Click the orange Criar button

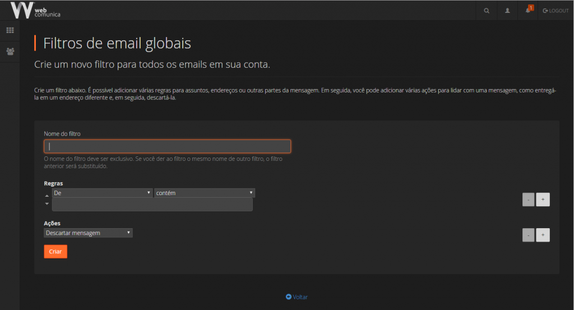(x=55, y=252)
